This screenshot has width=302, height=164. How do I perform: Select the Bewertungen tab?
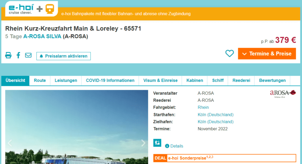(x=272, y=80)
